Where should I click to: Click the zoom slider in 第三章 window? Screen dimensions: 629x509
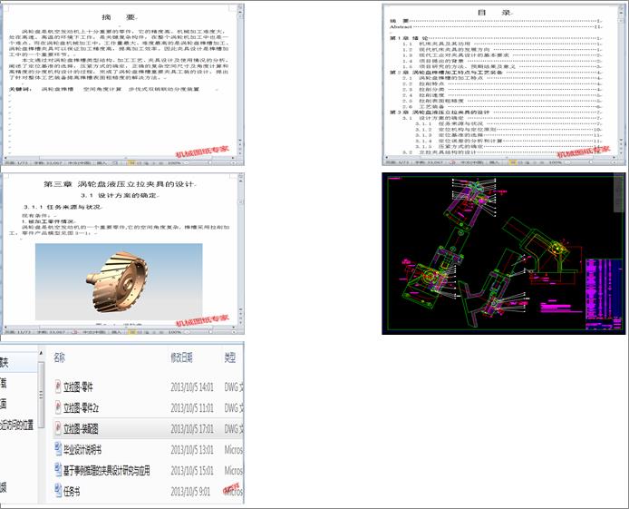pyautogui.click(x=209, y=332)
